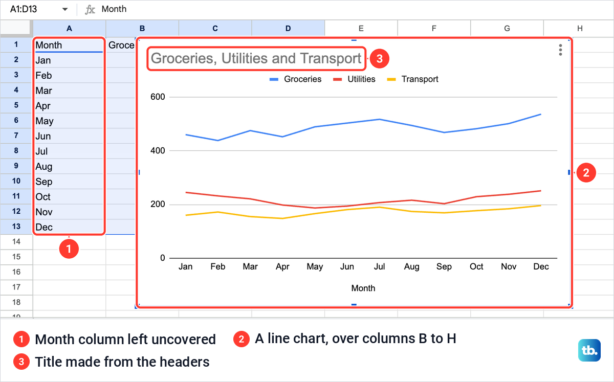The height and width of the screenshot is (382, 614).
Task: Click the Jul cell in column A
Action: pos(69,151)
